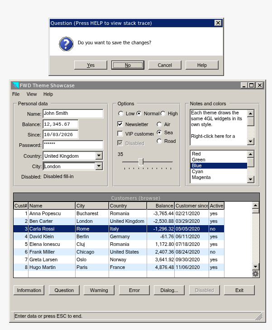
Task: Click Help in the Question dialog
Action: [202, 65]
